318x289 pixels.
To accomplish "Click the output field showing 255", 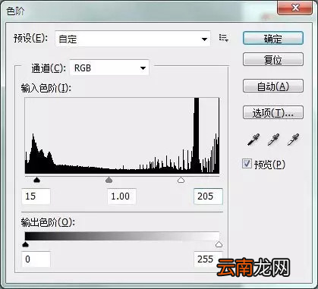I will [208, 259].
